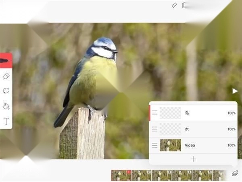Select frame 1 in timeline

[x=121, y=175]
